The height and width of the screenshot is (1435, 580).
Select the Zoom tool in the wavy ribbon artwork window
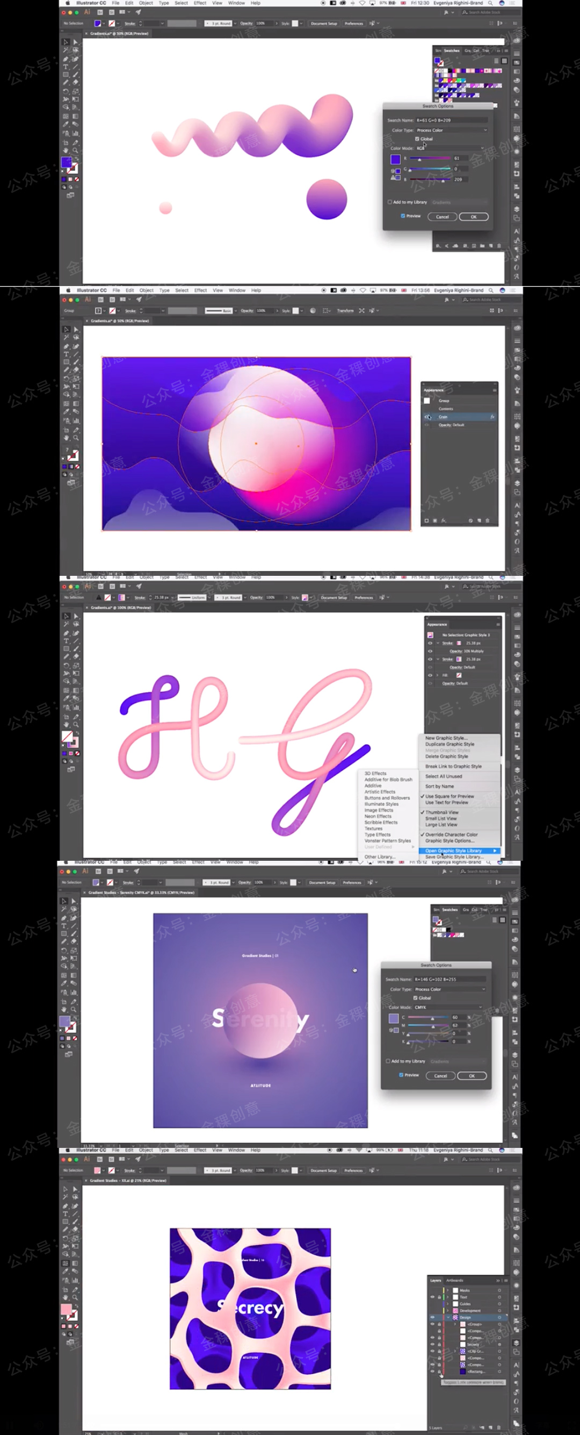pyautogui.click(x=76, y=151)
